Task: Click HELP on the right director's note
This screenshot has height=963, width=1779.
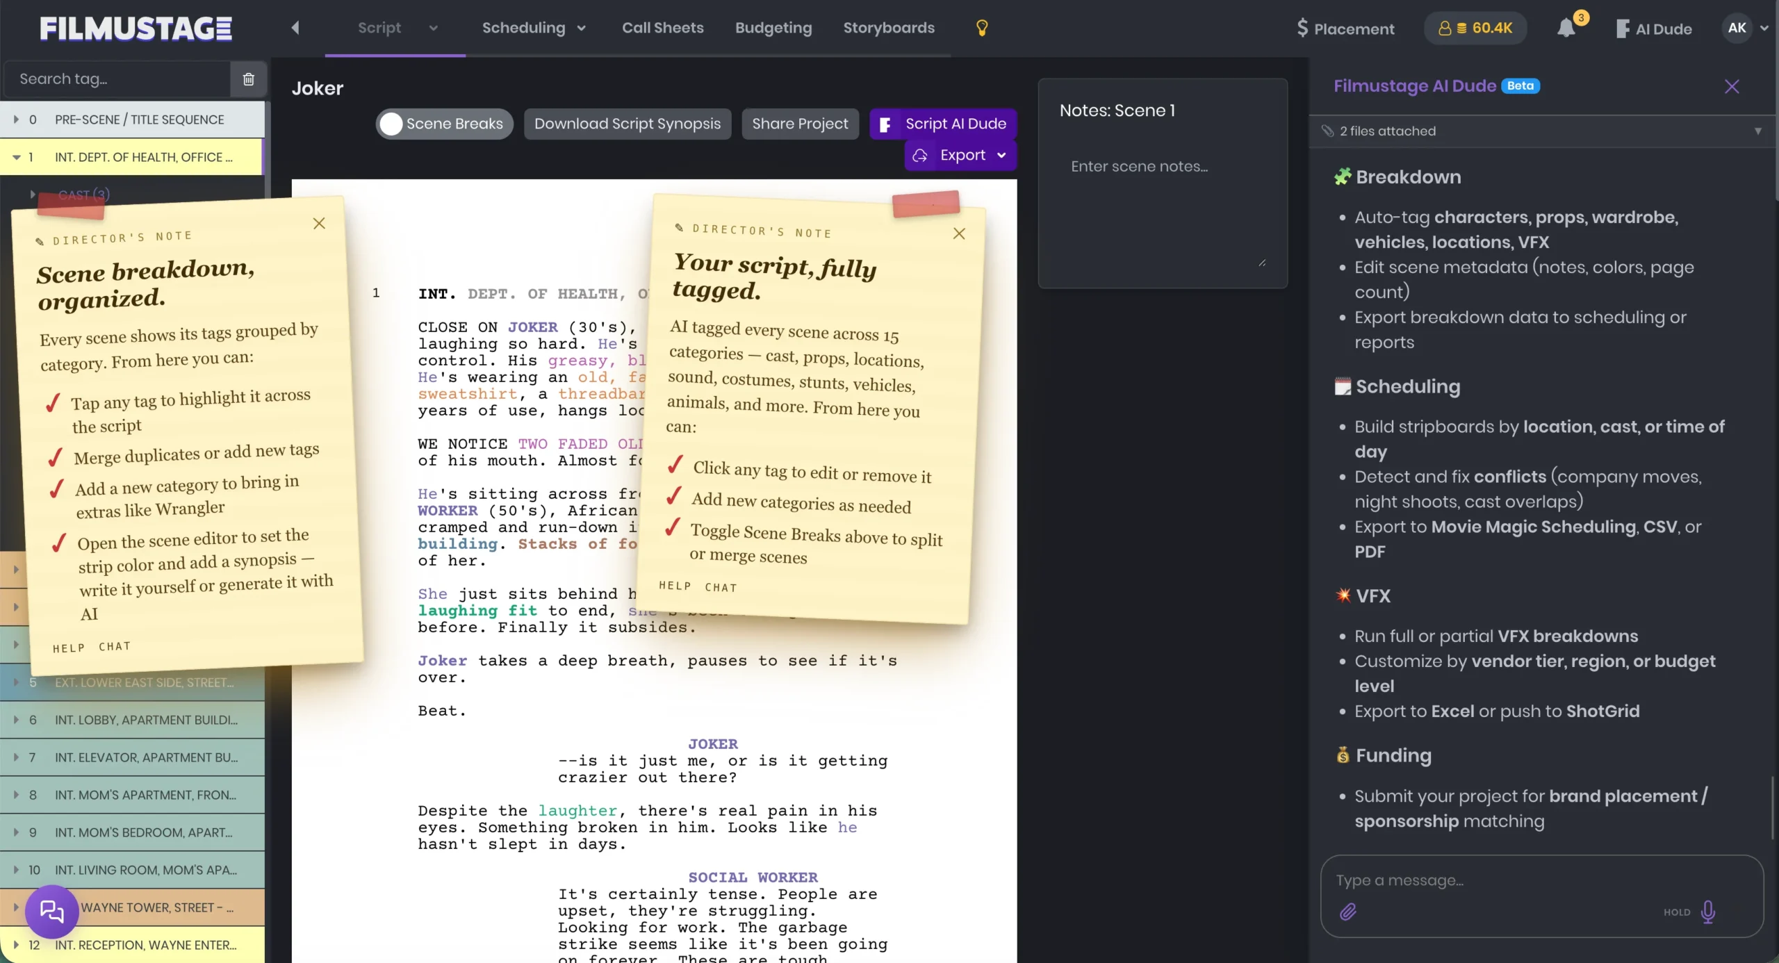Action: click(x=675, y=586)
